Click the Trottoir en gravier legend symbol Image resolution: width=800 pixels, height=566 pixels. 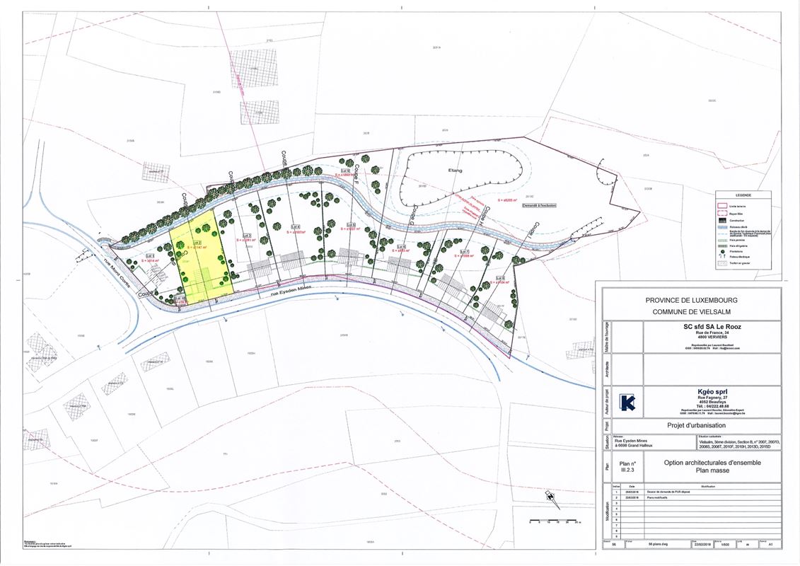point(722,263)
